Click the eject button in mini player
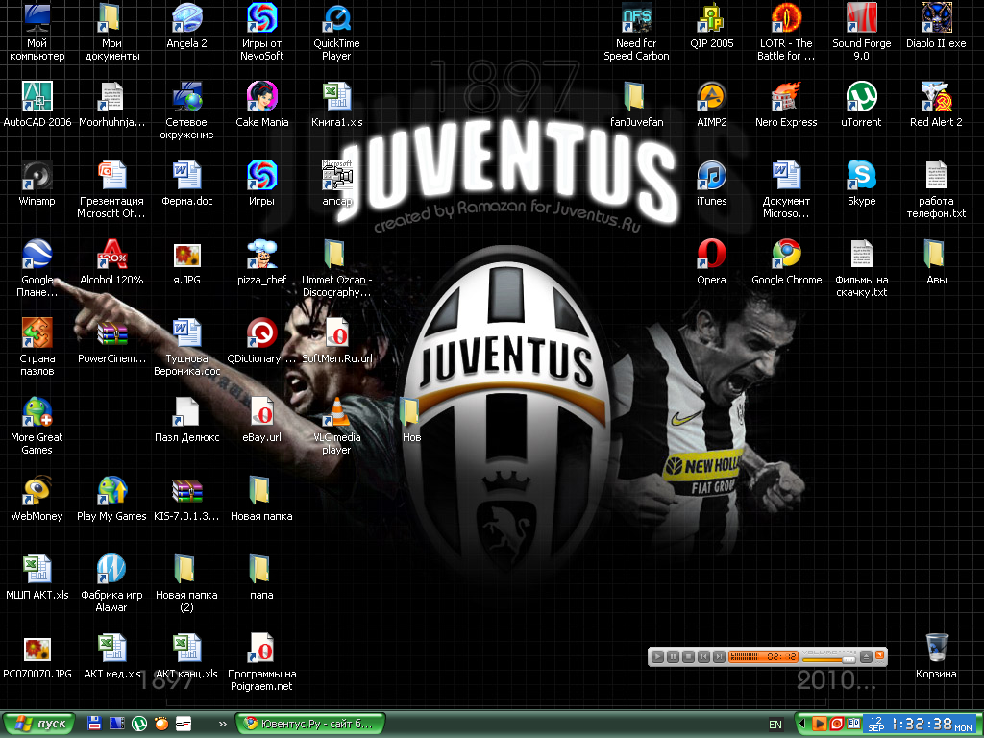Image resolution: width=984 pixels, height=738 pixels. pyautogui.click(x=866, y=657)
